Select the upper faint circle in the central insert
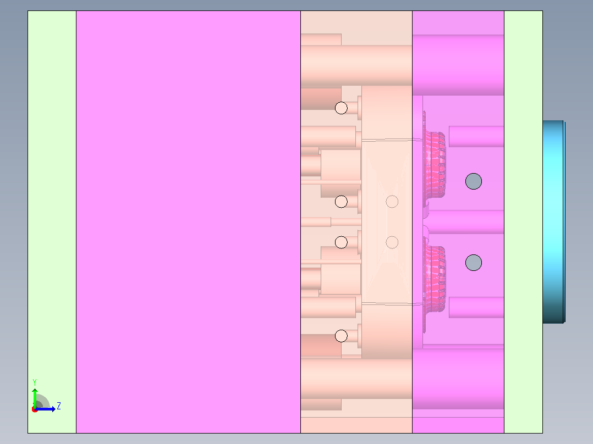This screenshot has height=444, width=593. coord(392,202)
